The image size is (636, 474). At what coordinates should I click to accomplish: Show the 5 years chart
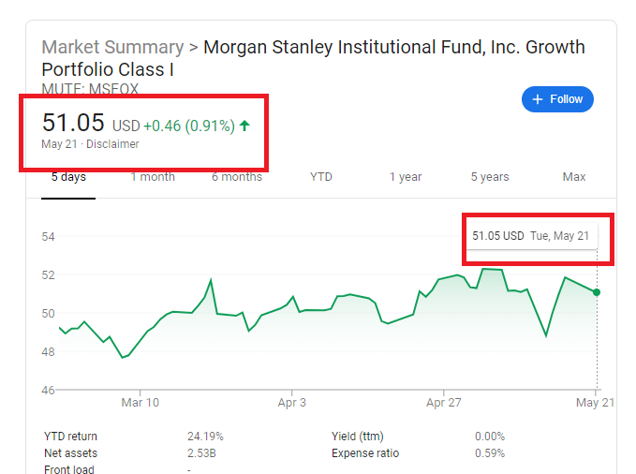pyautogui.click(x=490, y=177)
